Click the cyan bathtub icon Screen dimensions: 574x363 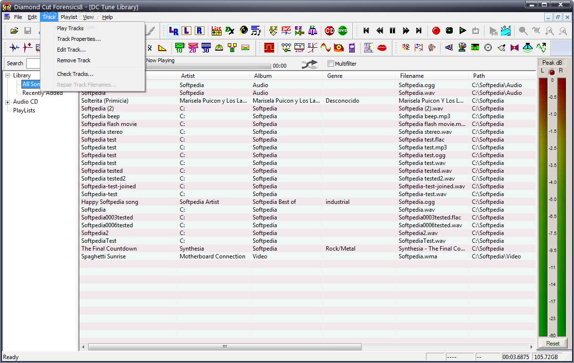(x=506, y=31)
